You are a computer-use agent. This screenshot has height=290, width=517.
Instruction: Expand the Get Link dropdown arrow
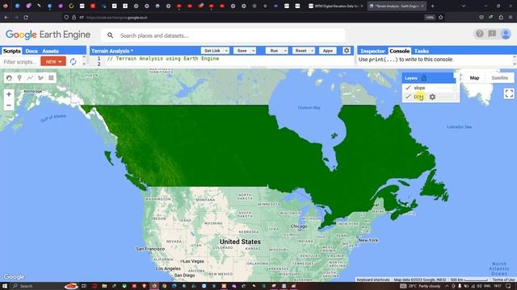(226, 51)
